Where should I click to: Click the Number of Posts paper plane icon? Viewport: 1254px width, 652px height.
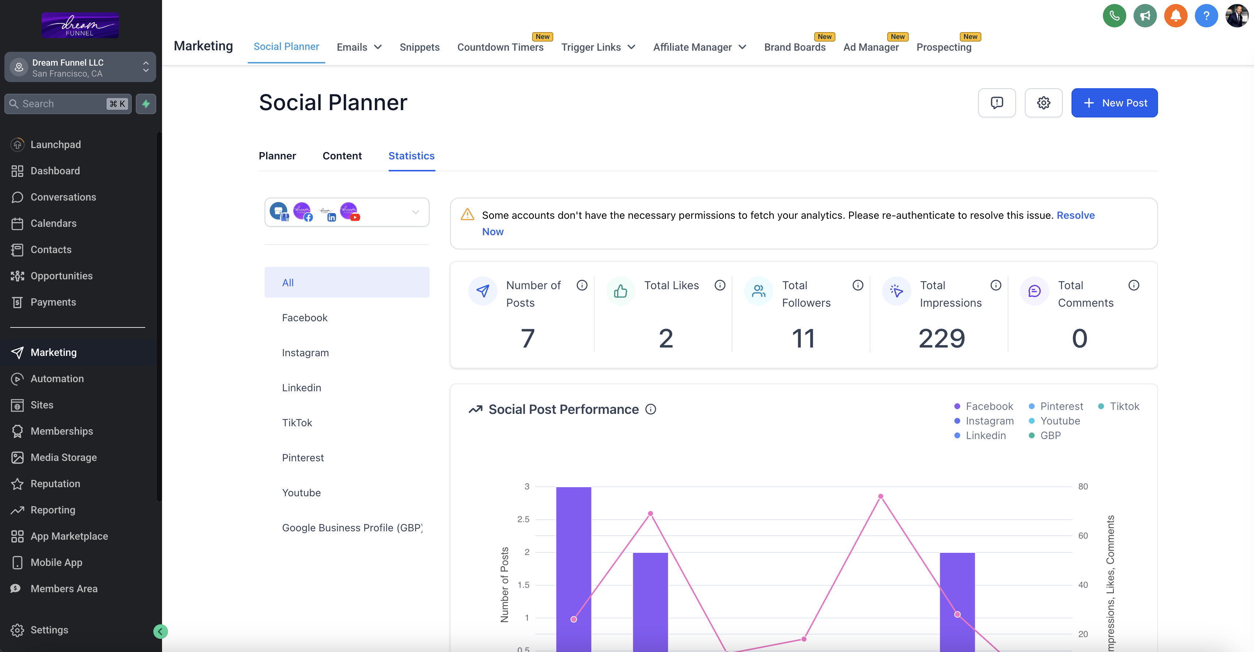point(482,291)
